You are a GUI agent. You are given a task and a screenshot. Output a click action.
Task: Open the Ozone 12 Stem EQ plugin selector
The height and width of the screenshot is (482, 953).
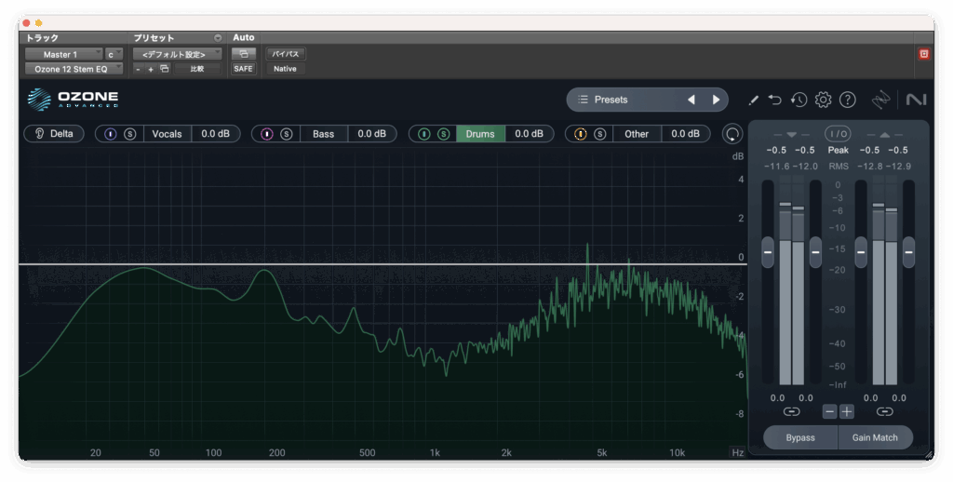pyautogui.click(x=74, y=69)
